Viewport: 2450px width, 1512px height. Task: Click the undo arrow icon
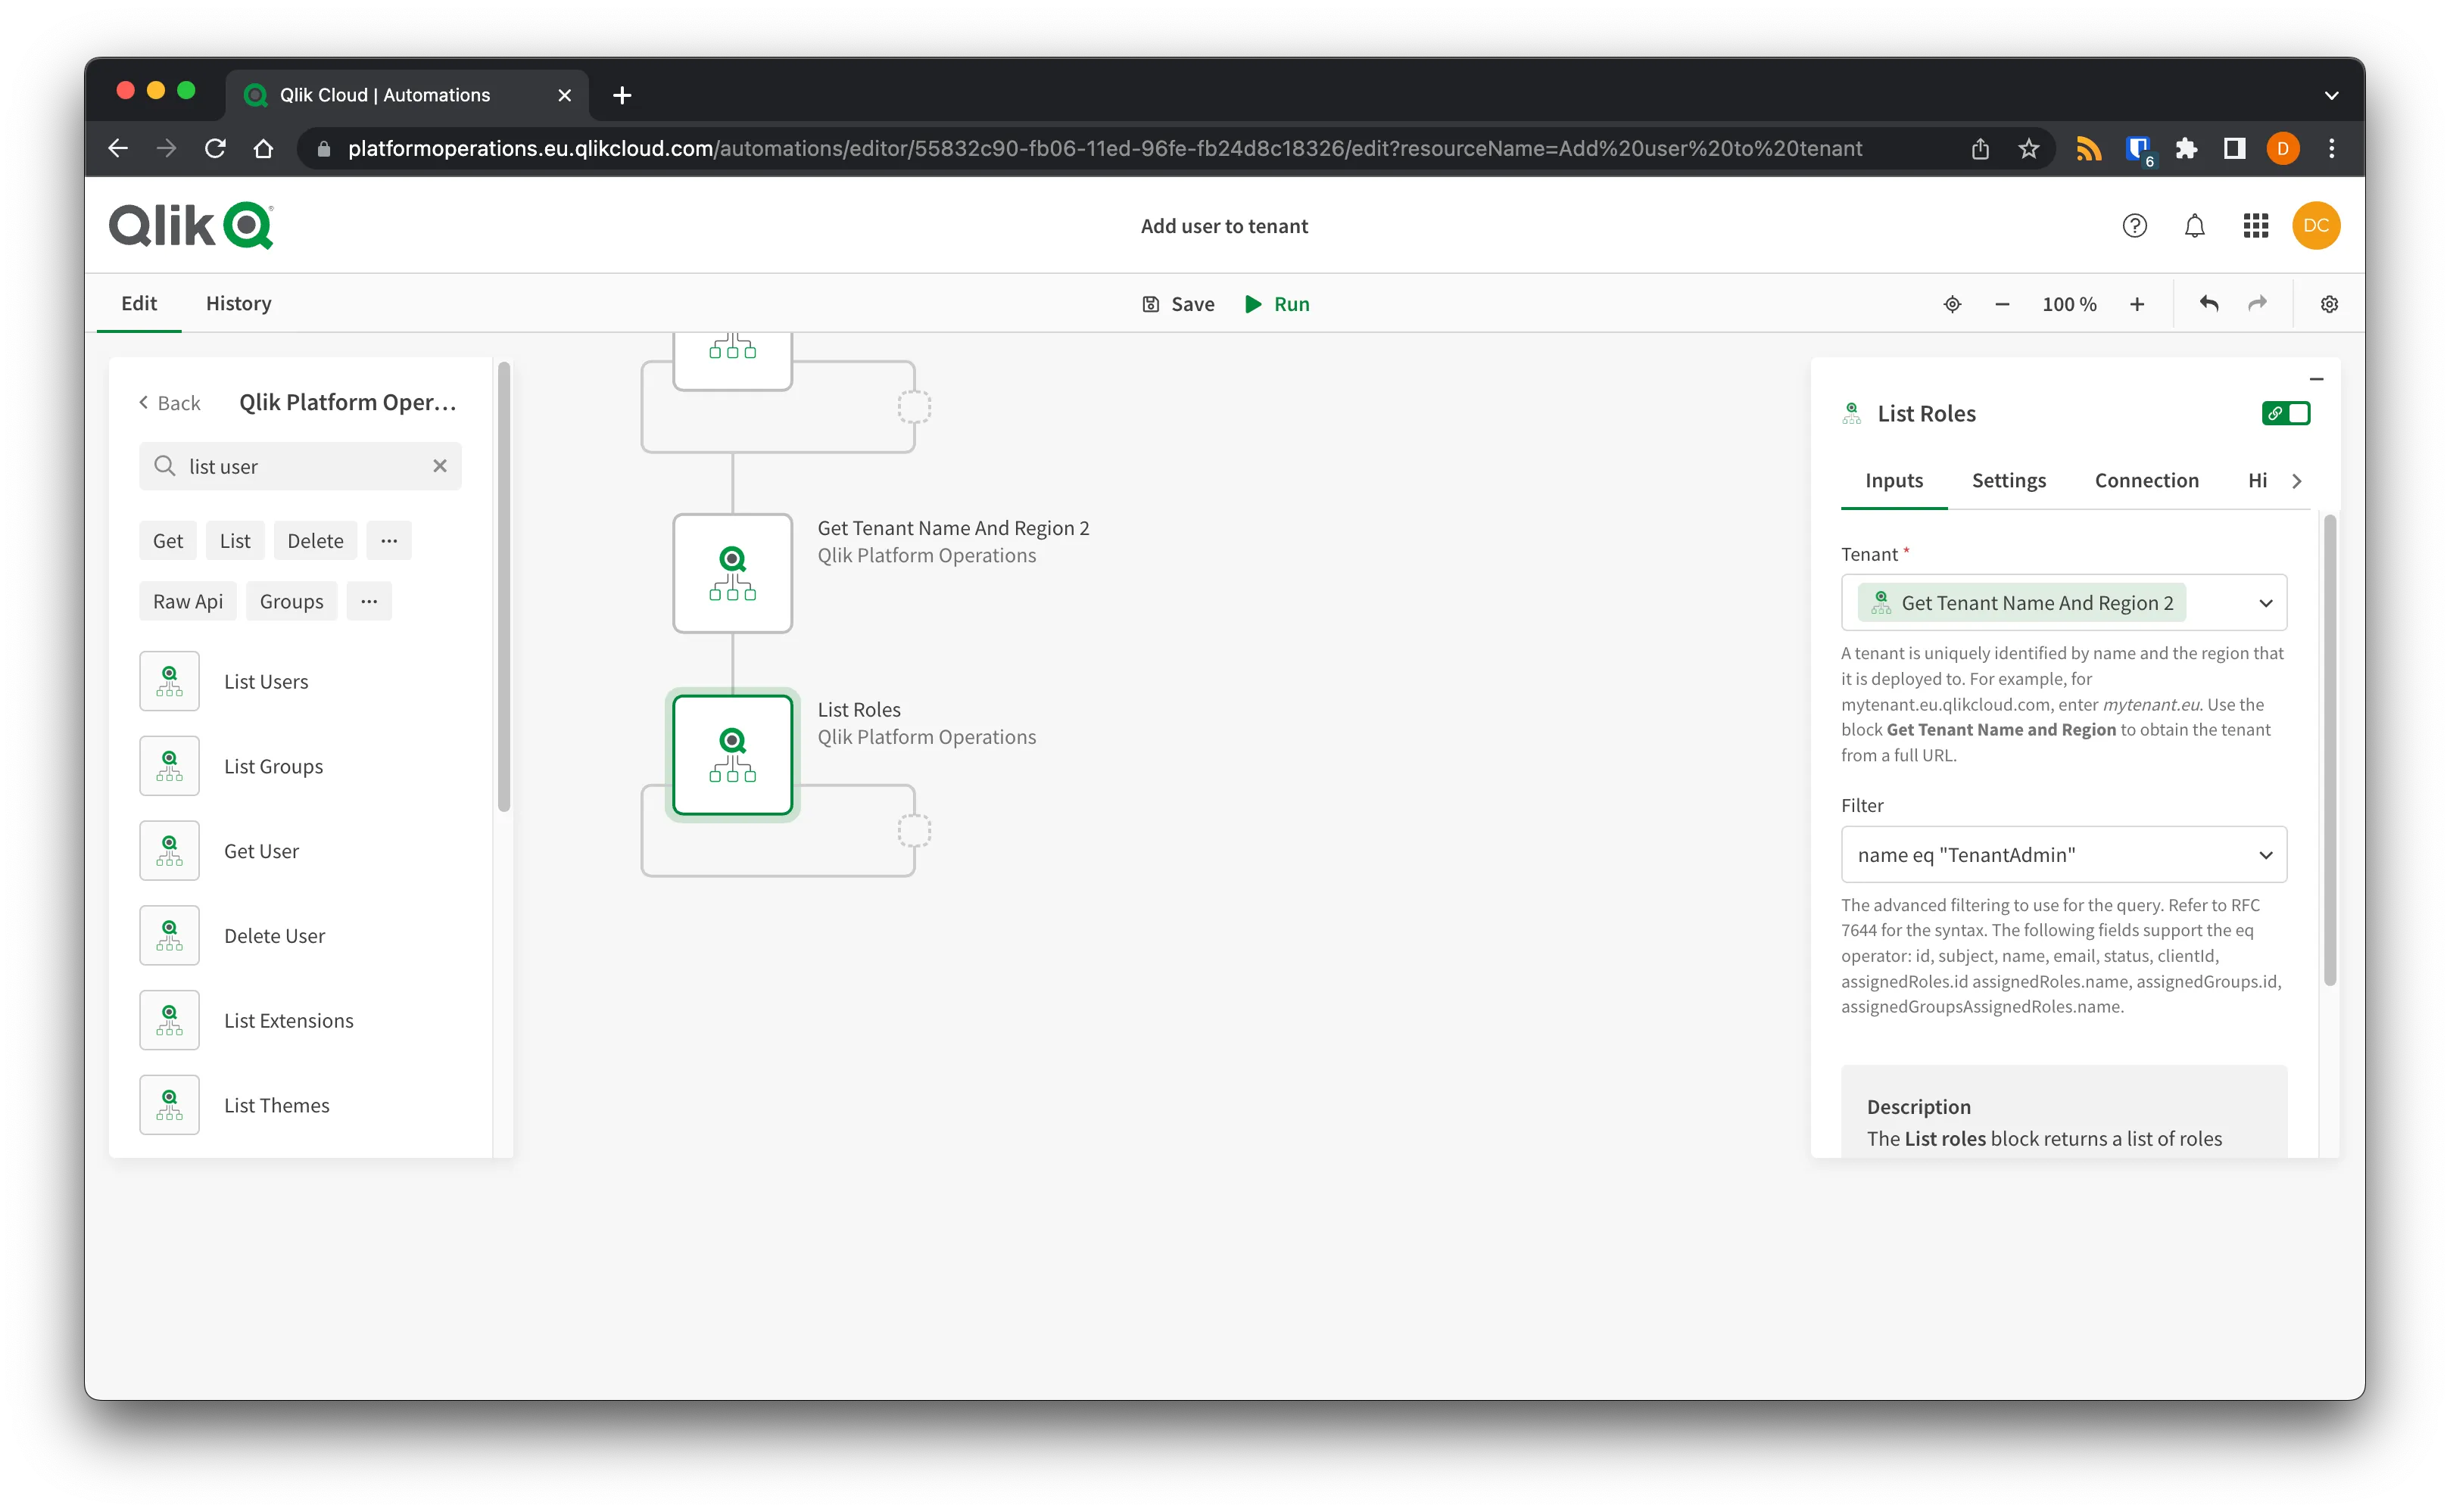tap(2208, 304)
